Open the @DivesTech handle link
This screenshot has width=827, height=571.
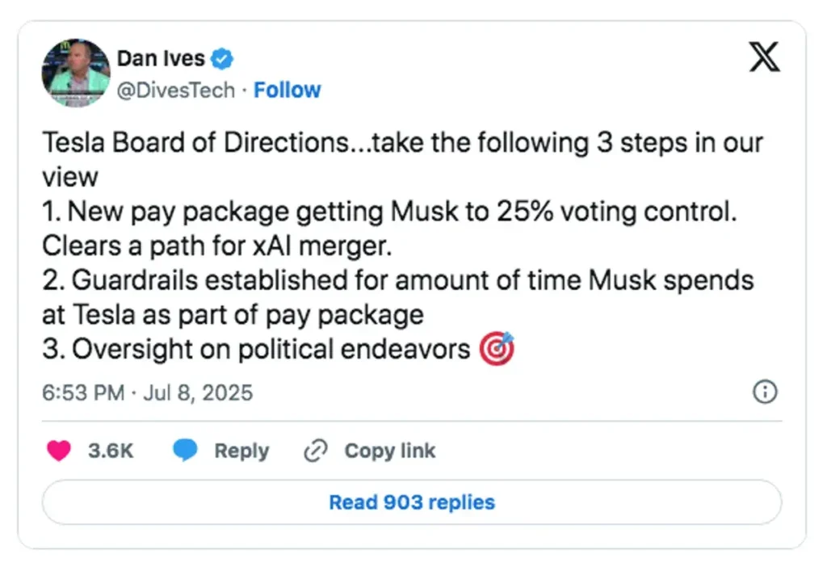[176, 90]
